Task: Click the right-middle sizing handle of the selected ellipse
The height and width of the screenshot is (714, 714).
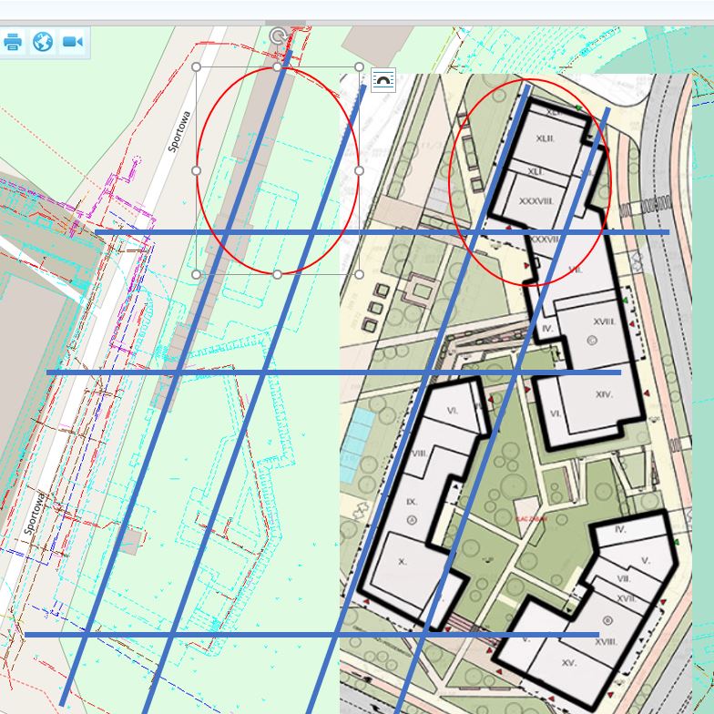Action: coord(359,171)
